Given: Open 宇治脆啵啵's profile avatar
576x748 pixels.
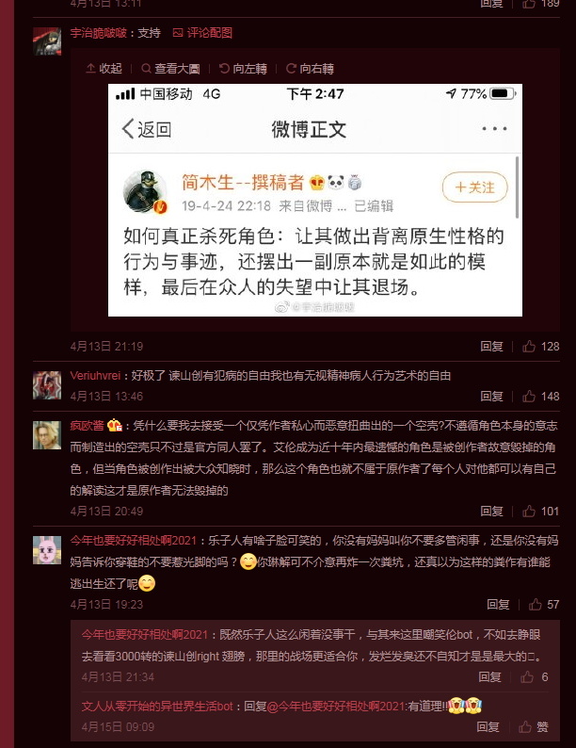Looking at the screenshot, I should click(47, 41).
